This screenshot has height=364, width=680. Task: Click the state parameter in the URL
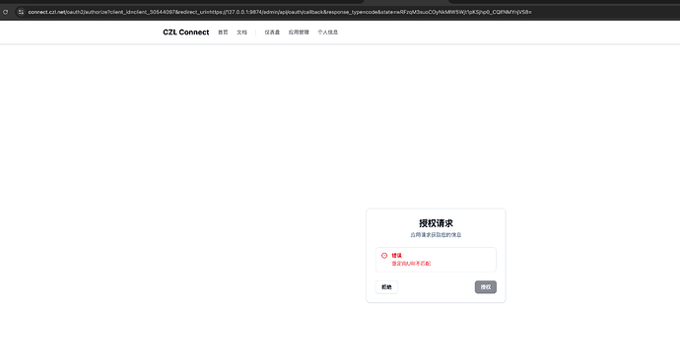point(452,12)
